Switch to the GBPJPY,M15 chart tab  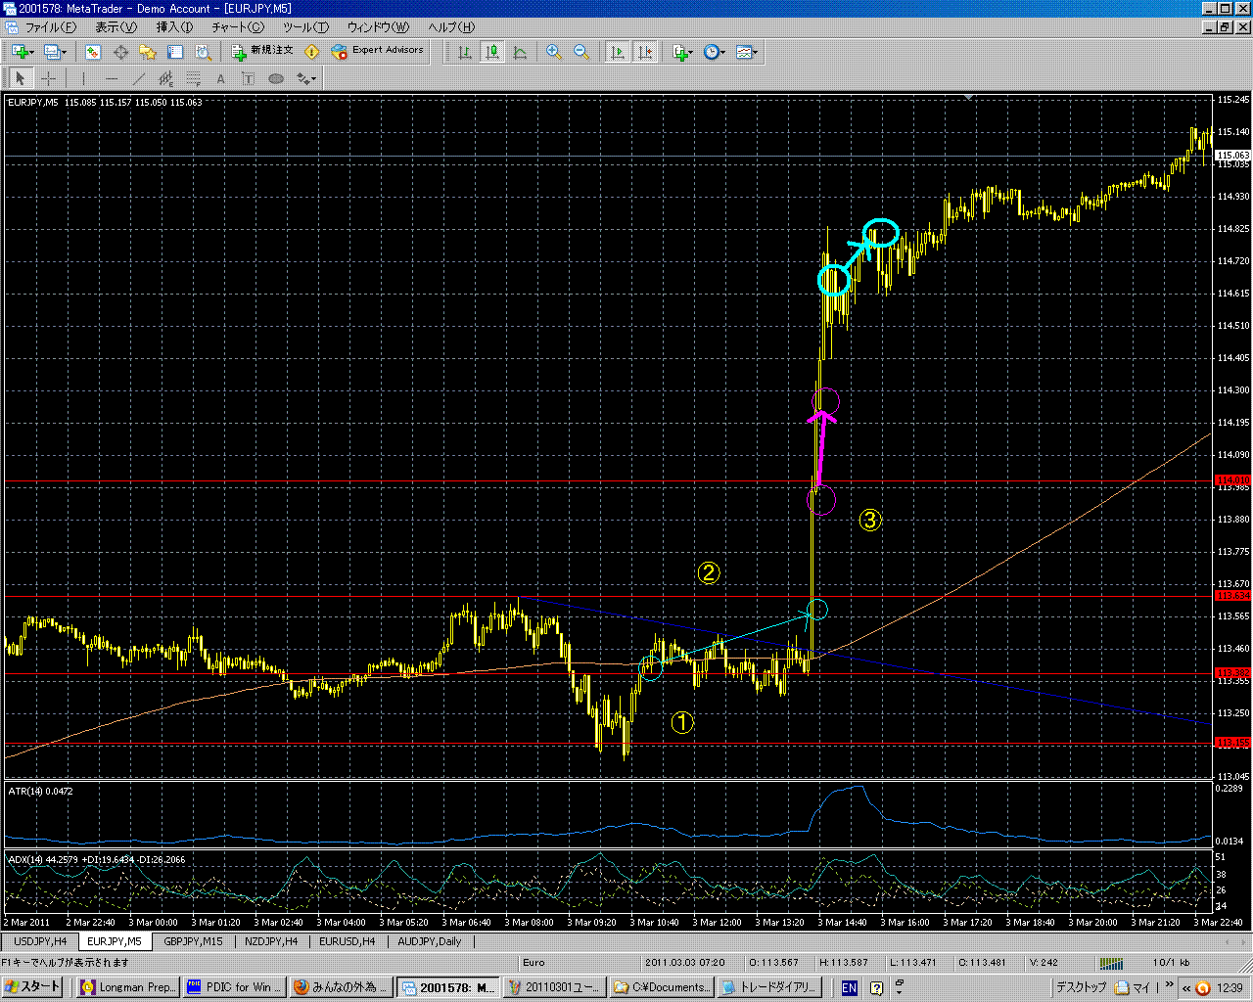point(193,941)
